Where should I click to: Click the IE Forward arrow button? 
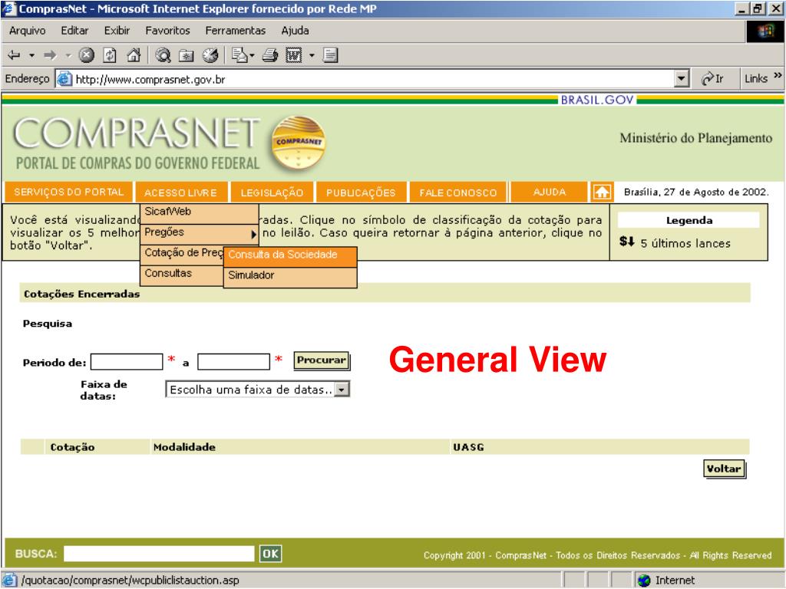50,54
